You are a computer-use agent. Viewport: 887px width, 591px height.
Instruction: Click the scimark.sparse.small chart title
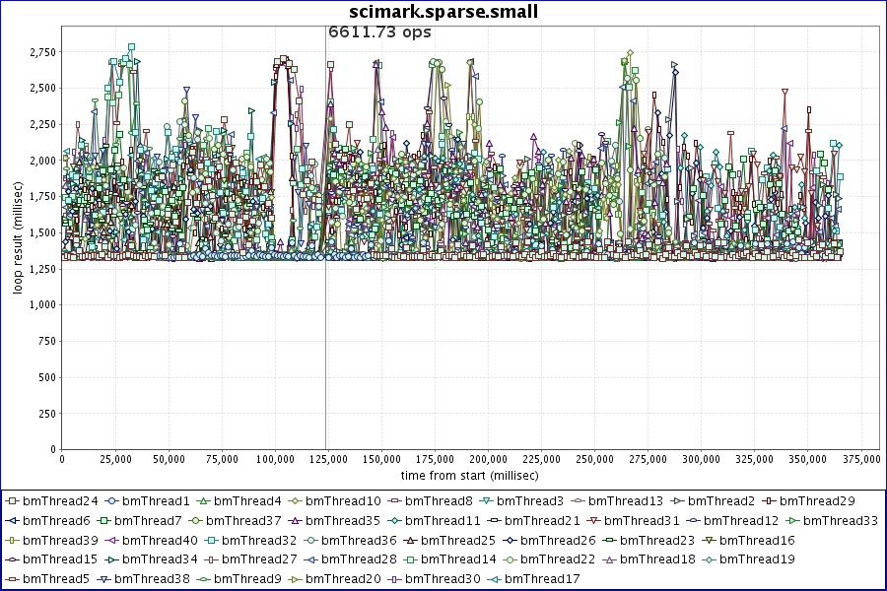[x=443, y=12]
